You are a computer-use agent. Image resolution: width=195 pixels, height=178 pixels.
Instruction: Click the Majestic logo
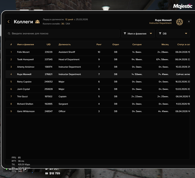tap(183, 6)
